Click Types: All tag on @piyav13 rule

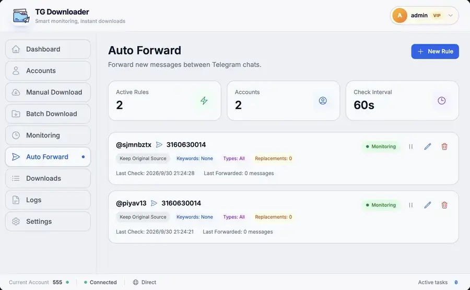point(234,217)
